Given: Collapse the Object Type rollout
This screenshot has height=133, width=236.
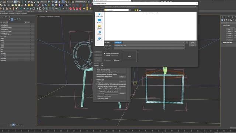Looking at the screenshot, I should (226, 25).
